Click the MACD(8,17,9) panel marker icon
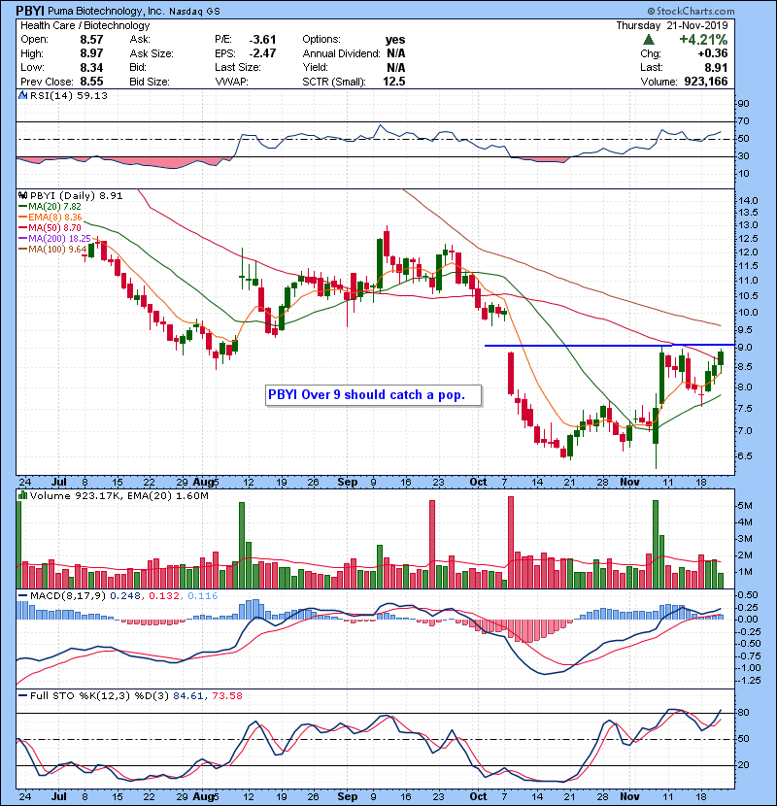Viewport: 777px width, 806px height. (21, 593)
